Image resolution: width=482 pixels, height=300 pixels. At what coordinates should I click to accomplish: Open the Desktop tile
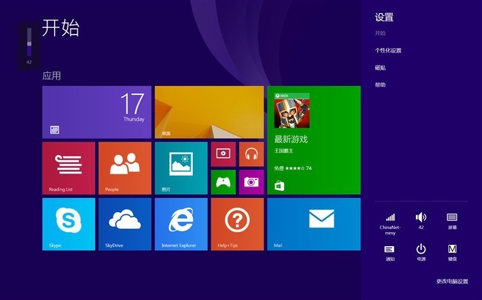(210, 112)
